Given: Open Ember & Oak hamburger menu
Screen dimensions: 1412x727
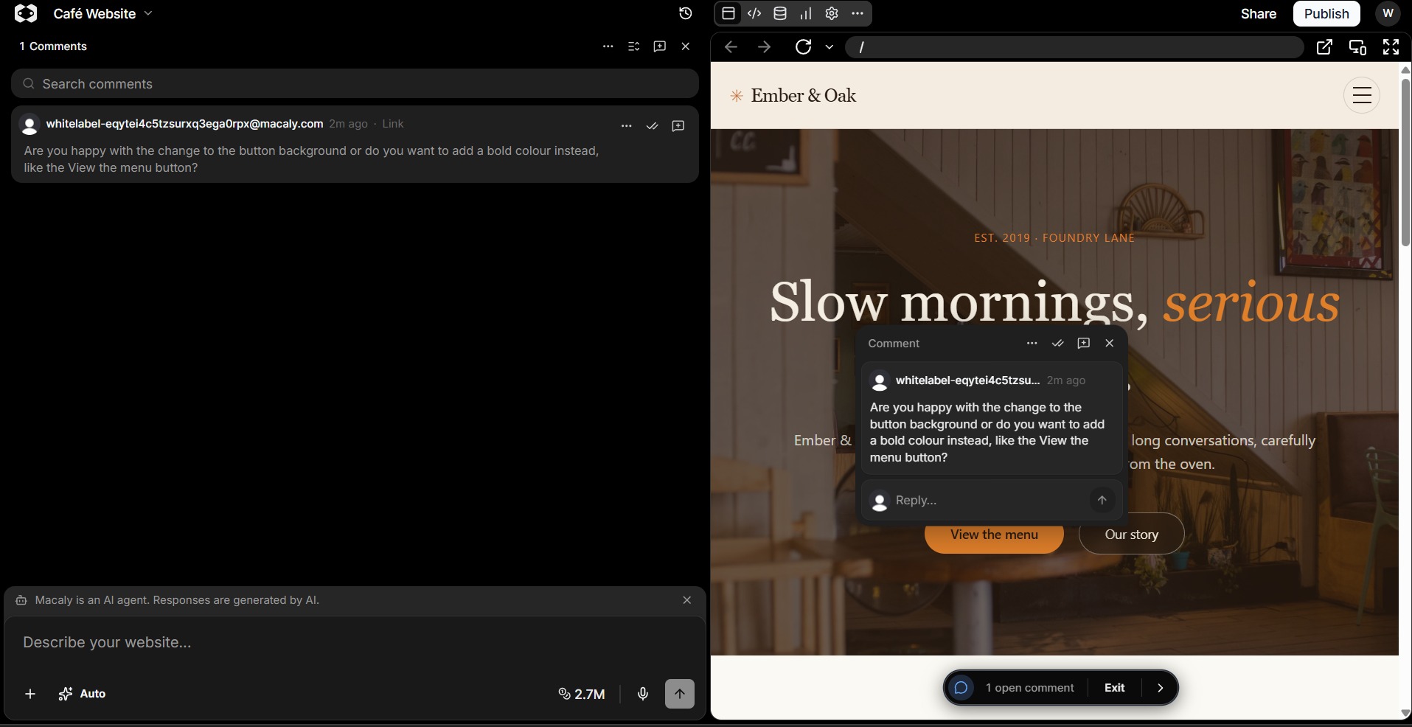Looking at the screenshot, I should pyautogui.click(x=1362, y=95).
